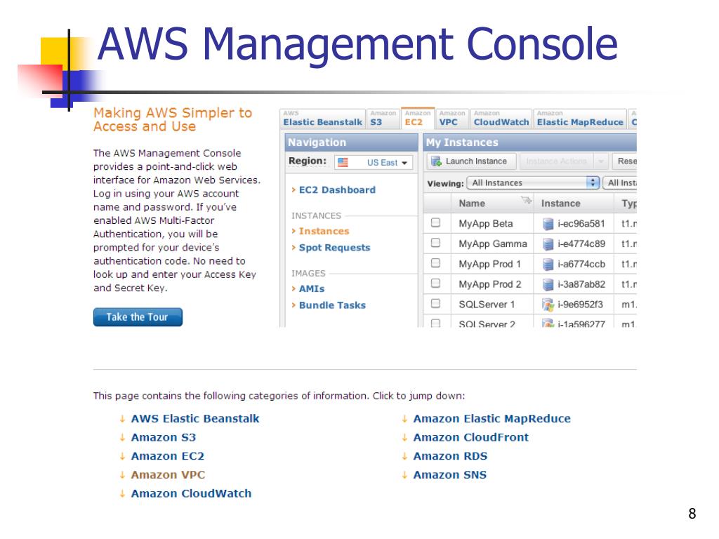This screenshot has height=539, width=719.
Task: Open the Instance Actions dropdown arrow
Action: click(x=601, y=161)
